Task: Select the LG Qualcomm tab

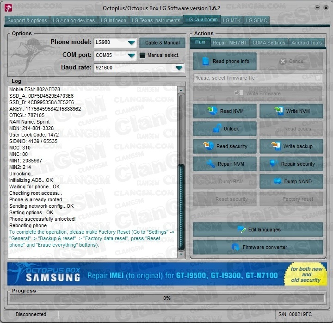Action: 202,20
